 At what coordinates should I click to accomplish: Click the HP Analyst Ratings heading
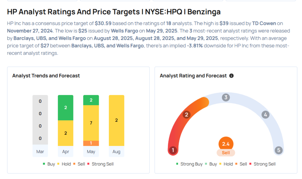click(114, 12)
